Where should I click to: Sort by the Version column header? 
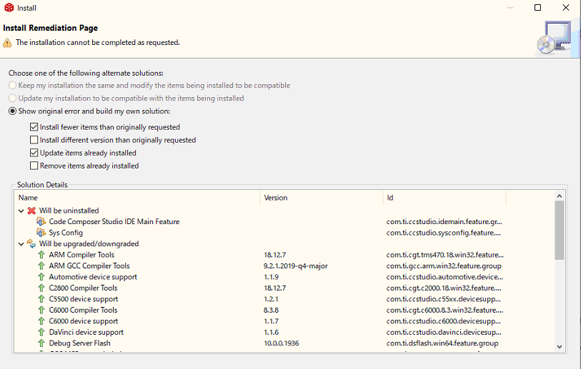pos(322,198)
